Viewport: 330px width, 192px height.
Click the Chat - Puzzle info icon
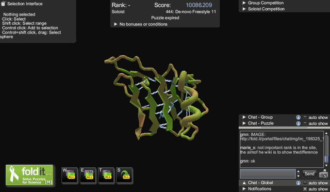[x=298, y=123]
